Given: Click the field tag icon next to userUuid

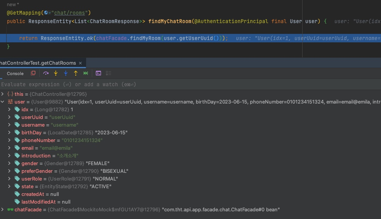Looking at the screenshot, I should click(x=17, y=117).
